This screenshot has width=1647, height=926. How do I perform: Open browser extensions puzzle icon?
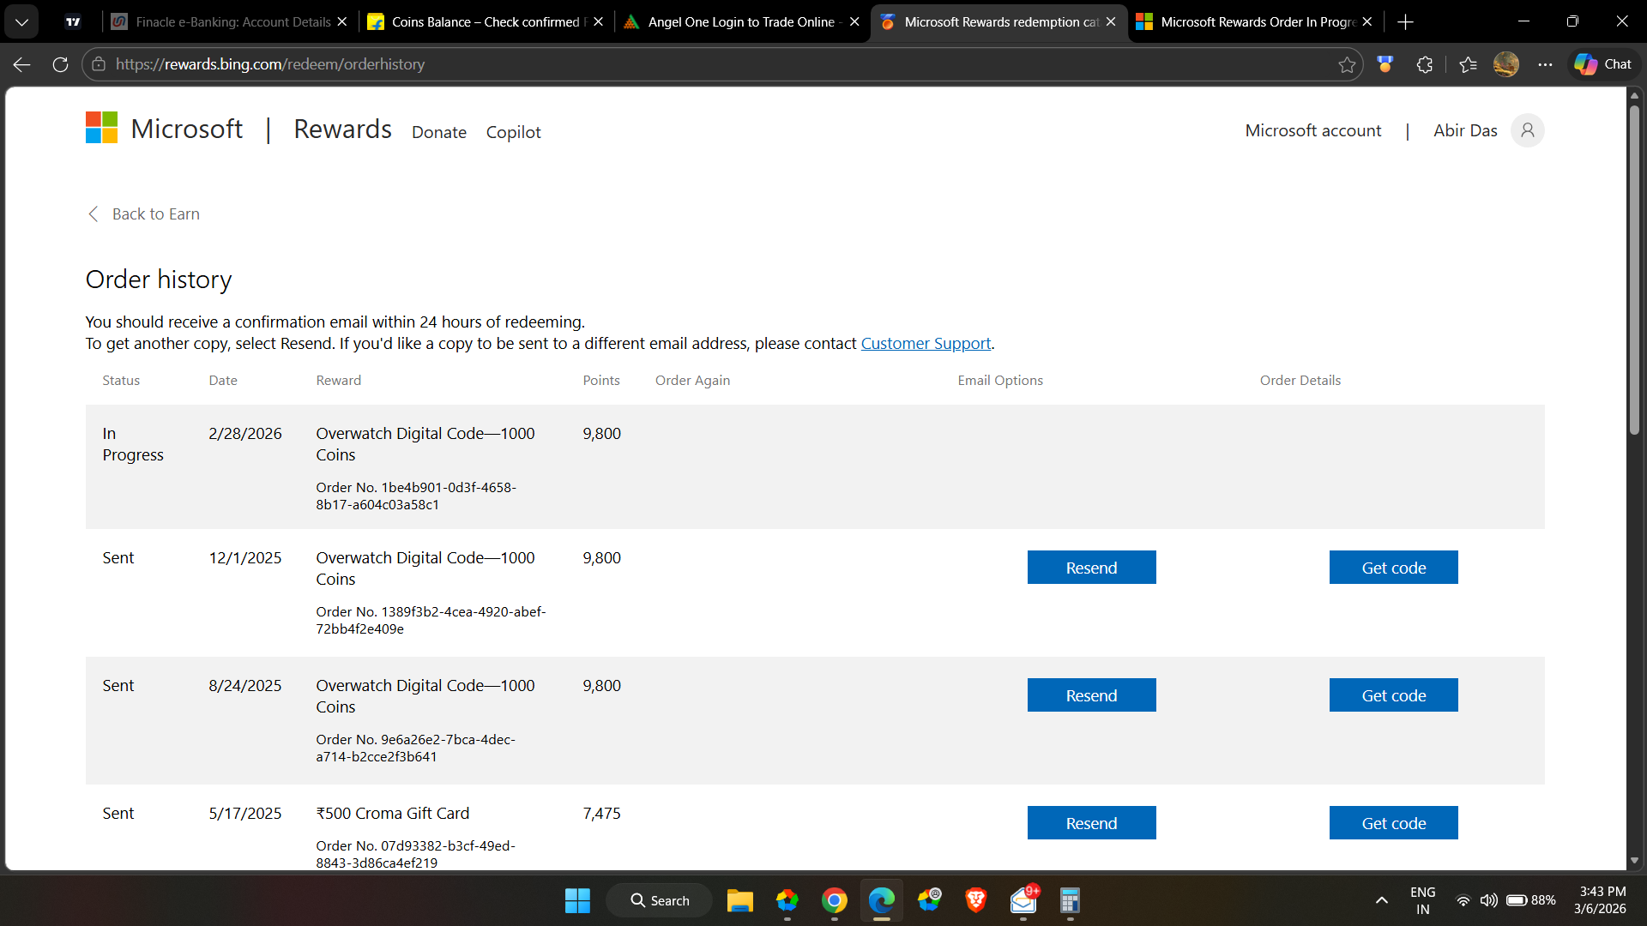click(1424, 64)
